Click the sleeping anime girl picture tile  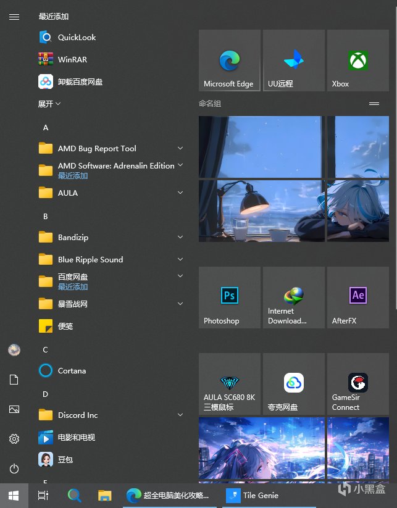[x=357, y=211]
